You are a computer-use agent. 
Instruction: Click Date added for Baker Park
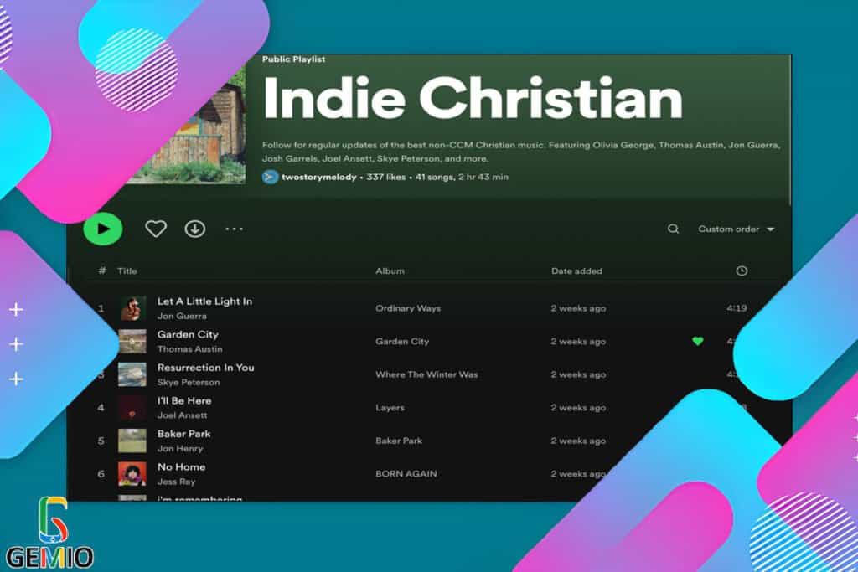578,441
